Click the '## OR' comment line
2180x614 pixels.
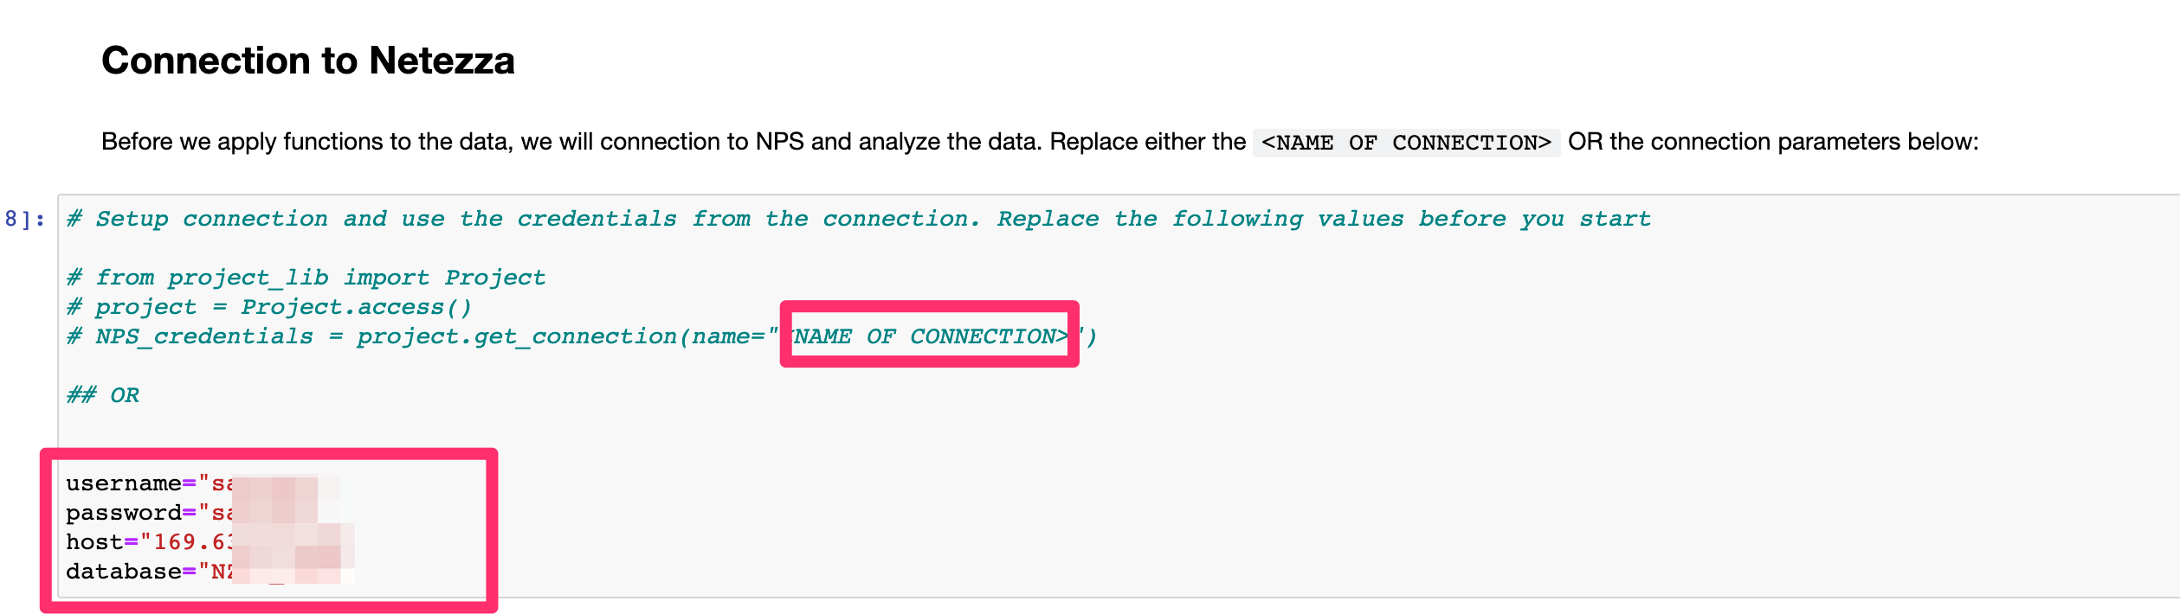(103, 395)
